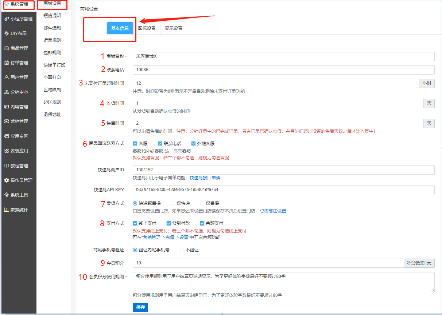Screen dimensions: 442x315
Task: Click the 未支付订单超时时间 input field
Action: point(276,83)
